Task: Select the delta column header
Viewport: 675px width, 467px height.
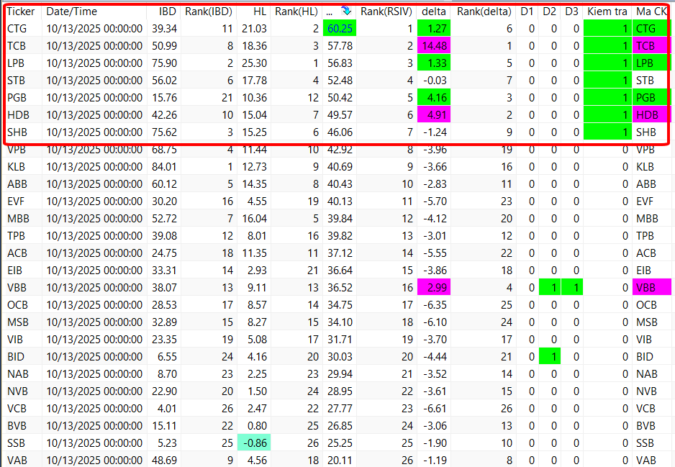Action: [x=433, y=12]
